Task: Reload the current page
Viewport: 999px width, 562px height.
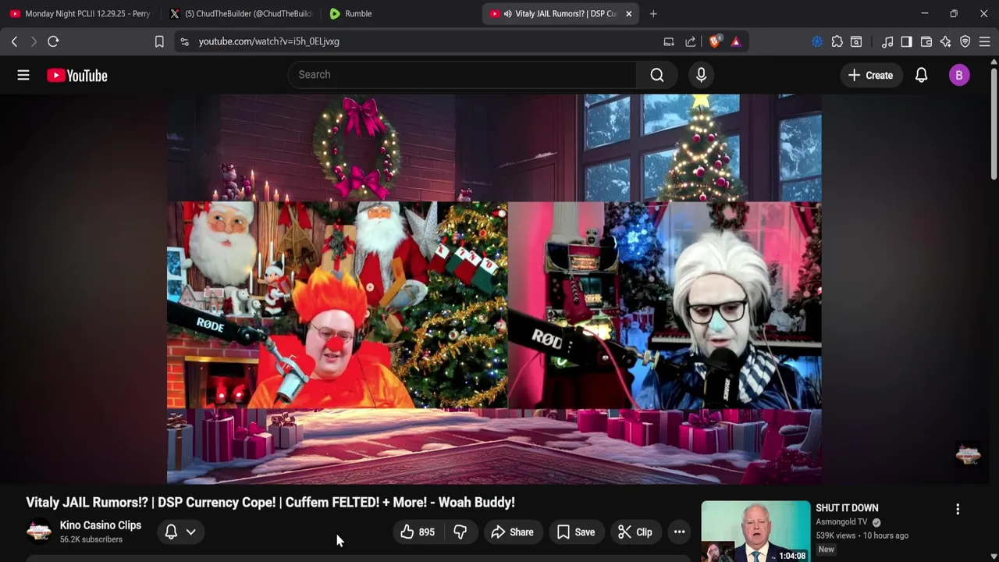Action: [53, 41]
